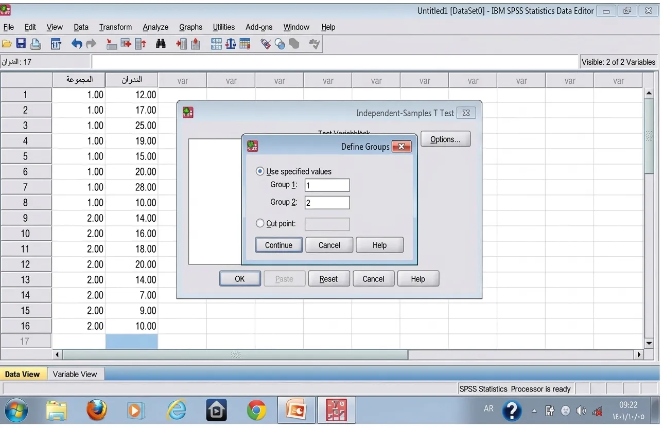Image resolution: width=663 pixels, height=428 pixels.
Task: Click the volume speaker tray icon
Action: coord(581,411)
